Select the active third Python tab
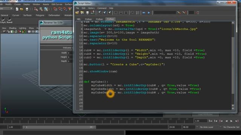The image size is (241, 135). [x=110, y=19]
